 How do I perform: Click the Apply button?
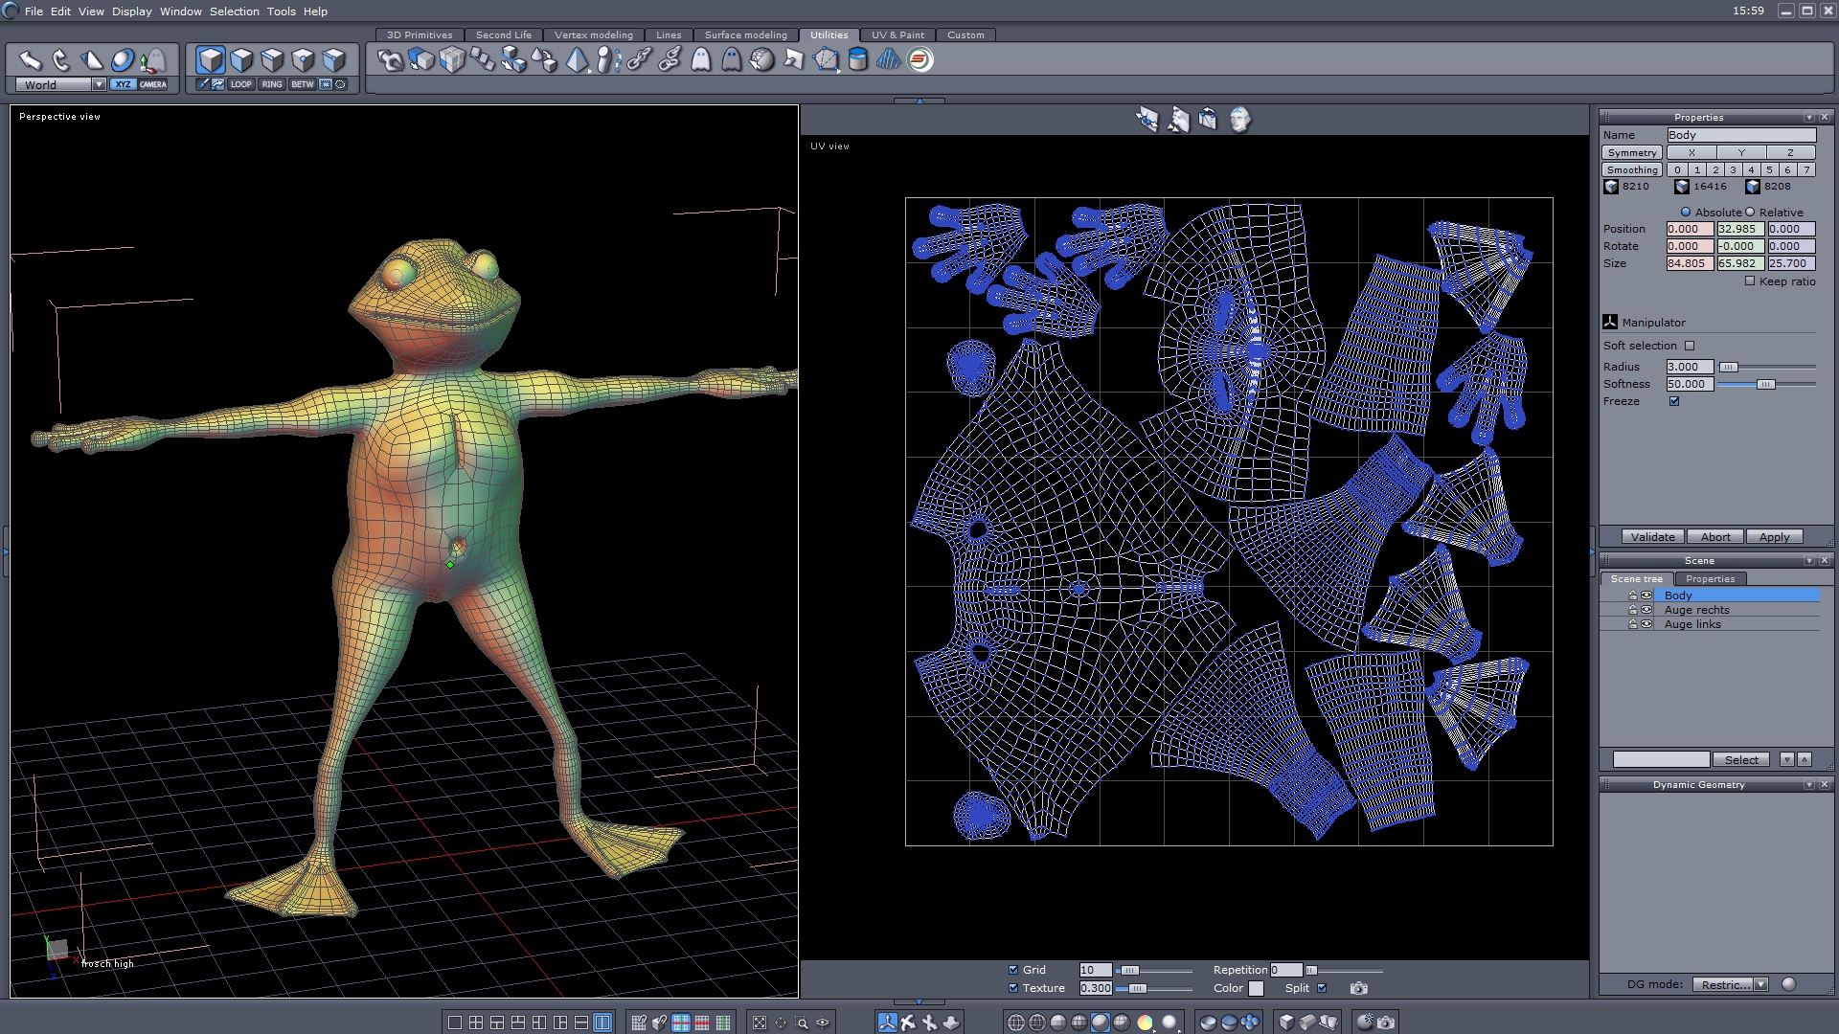tap(1774, 537)
